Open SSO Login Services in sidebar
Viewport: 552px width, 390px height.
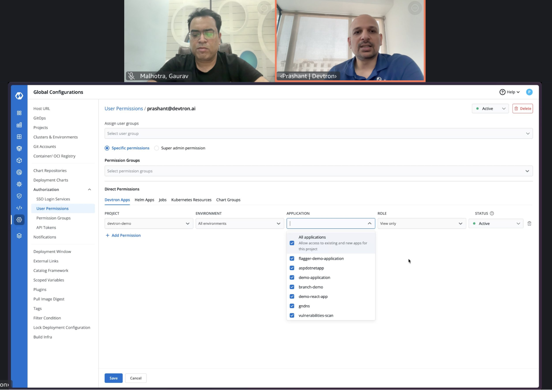53,199
